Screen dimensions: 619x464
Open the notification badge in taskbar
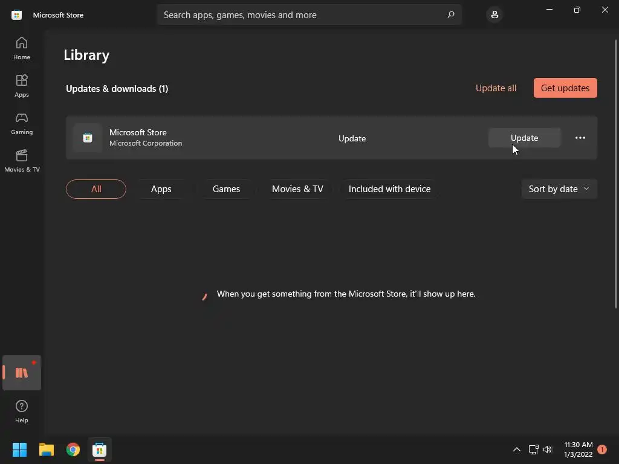(x=602, y=449)
